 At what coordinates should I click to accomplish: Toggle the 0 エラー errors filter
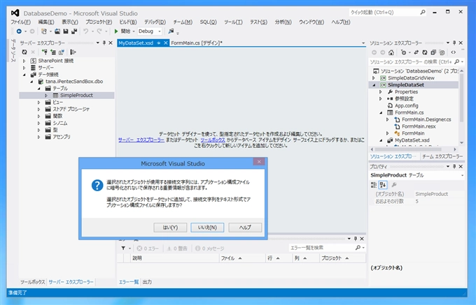click(x=148, y=248)
